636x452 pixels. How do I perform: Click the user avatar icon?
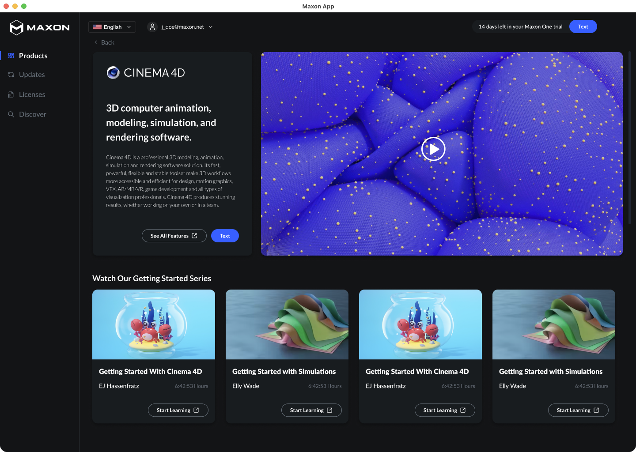[152, 27]
